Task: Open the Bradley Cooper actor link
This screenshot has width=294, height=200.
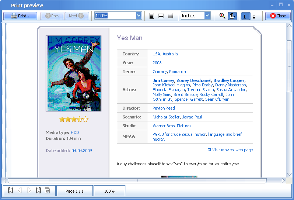Action: click(x=229, y=80)
